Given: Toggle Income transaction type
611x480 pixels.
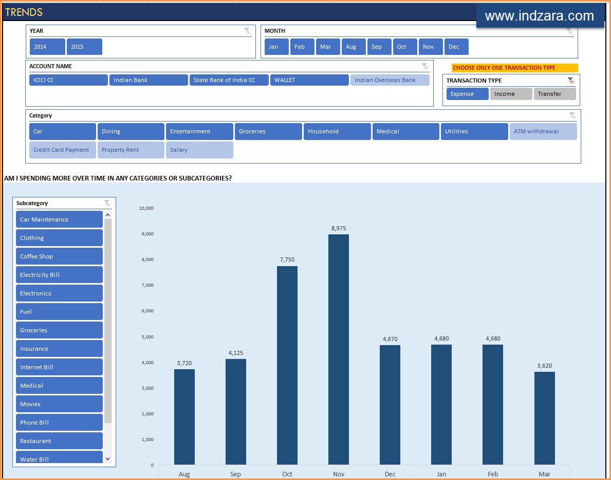Looking at the screenshot, I should (510, 94).
